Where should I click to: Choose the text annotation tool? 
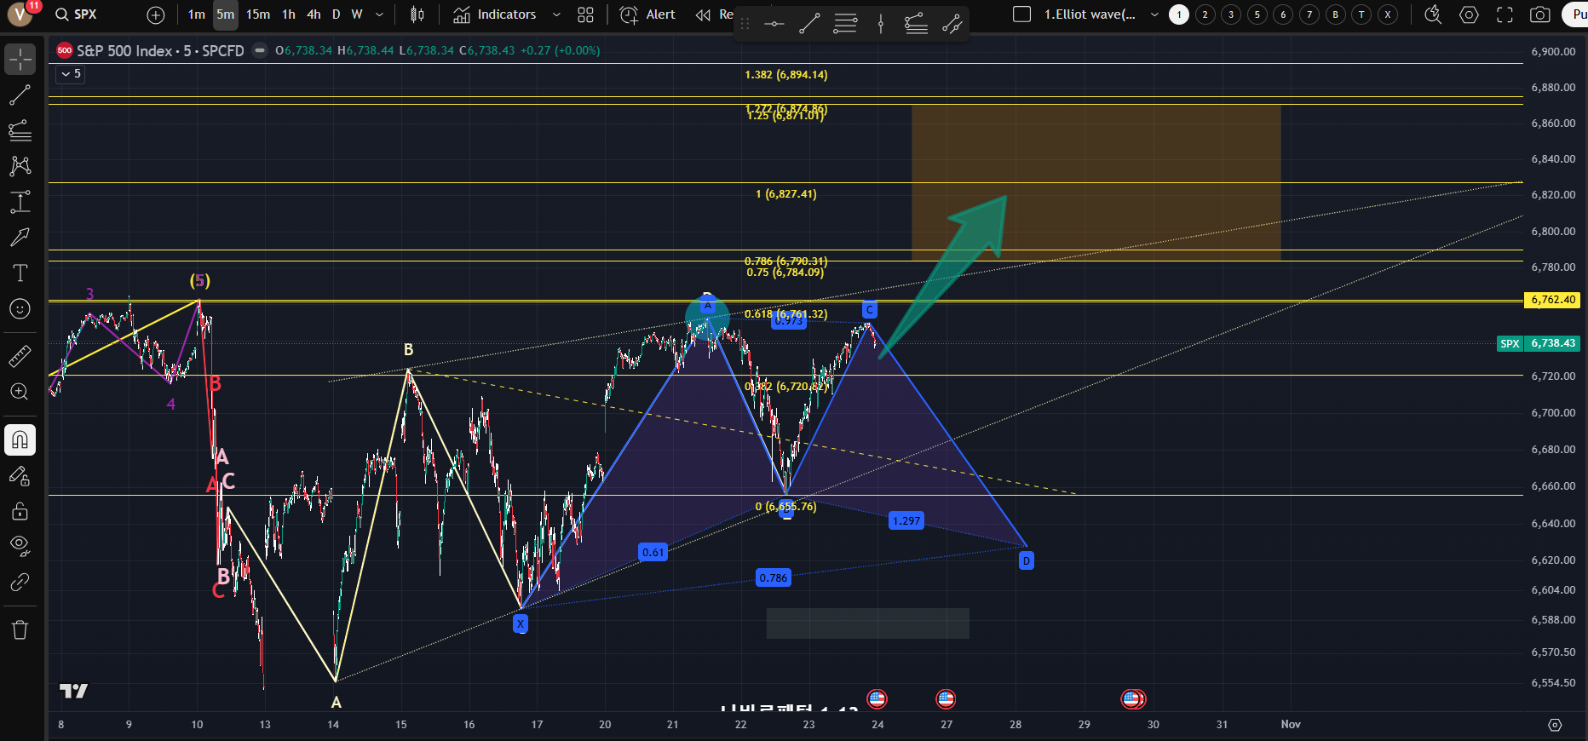click(x=20, y=273)
